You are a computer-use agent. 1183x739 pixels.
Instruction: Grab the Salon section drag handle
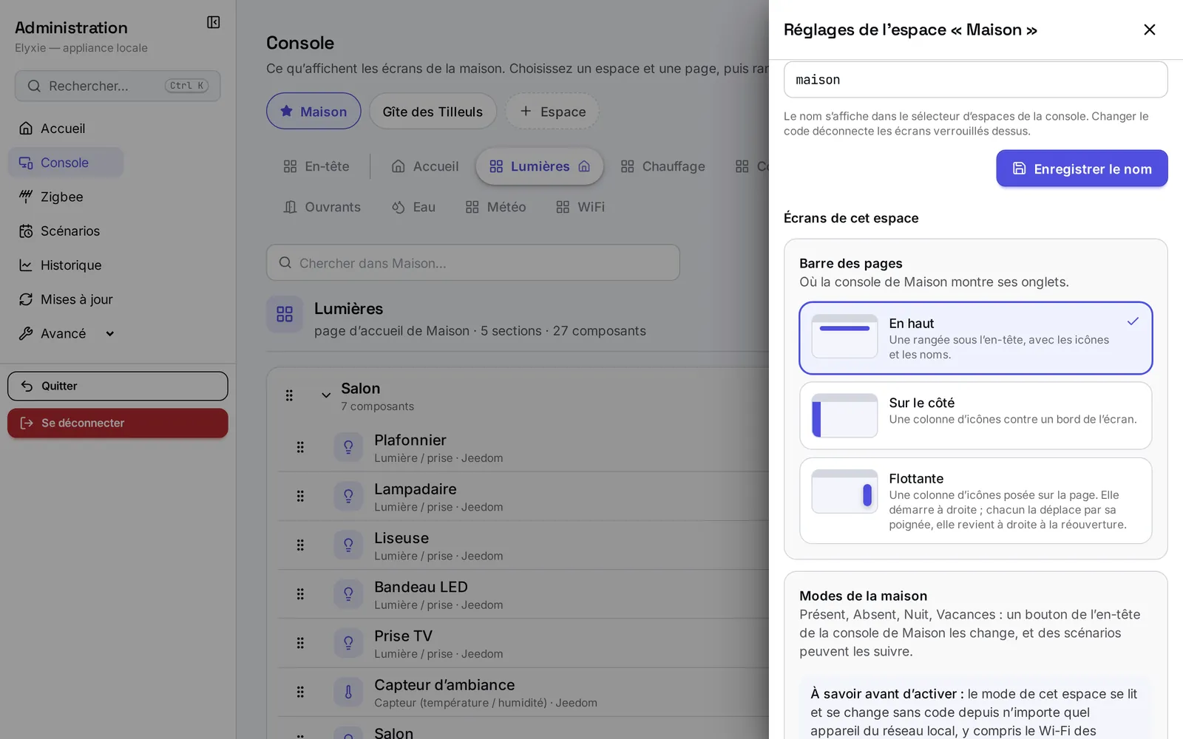pos(289,395)
